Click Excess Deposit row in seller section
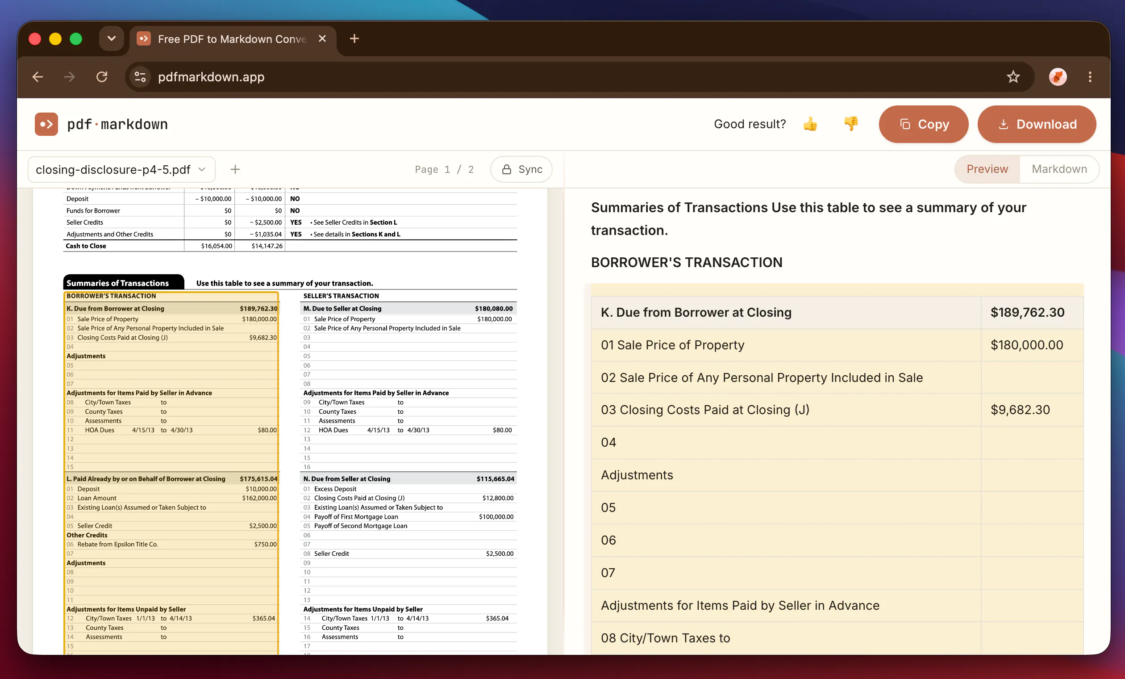Image resolution: width=1125 pixels, height=679 pixels. 408,489
